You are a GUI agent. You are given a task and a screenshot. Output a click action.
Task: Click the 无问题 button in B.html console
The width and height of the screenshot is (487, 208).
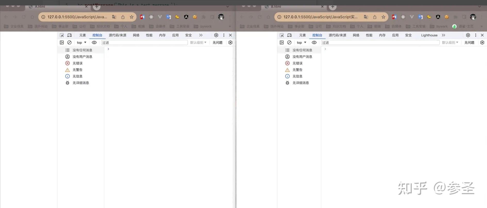tap(469, 42)
